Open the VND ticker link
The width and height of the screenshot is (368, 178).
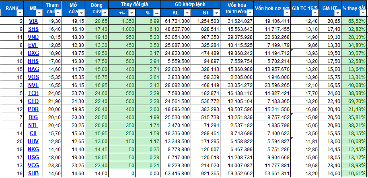point(33,37)
